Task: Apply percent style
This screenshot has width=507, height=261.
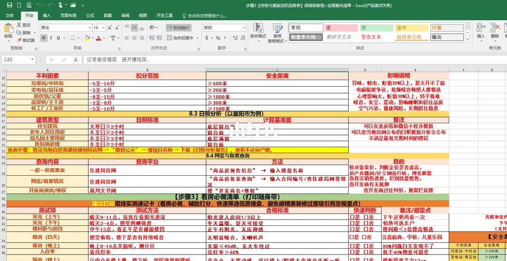Action: click(x=218, y=38)
